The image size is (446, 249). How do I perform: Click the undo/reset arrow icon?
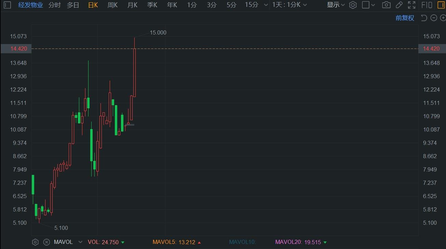[x=424, y=18]
